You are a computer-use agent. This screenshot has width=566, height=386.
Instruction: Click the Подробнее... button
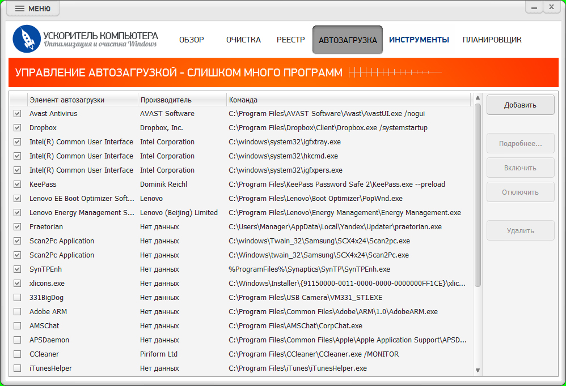tap(520, 143)
